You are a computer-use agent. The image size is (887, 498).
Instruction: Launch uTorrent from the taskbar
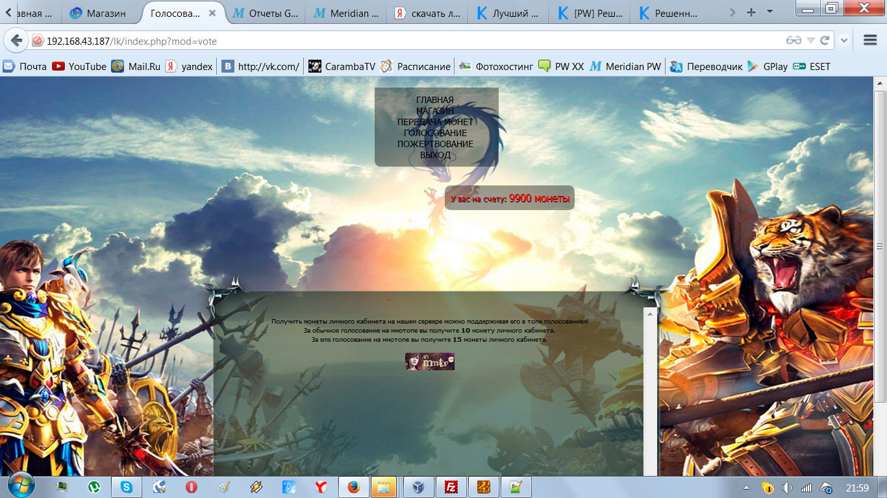click(x=94, y=486)
